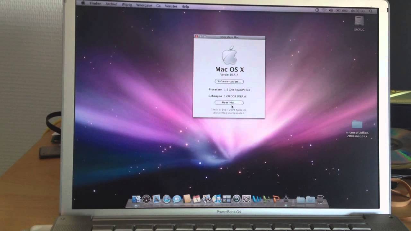Open Address Book from the Dock
The image size is (411, 231).
tap(187, 199)
